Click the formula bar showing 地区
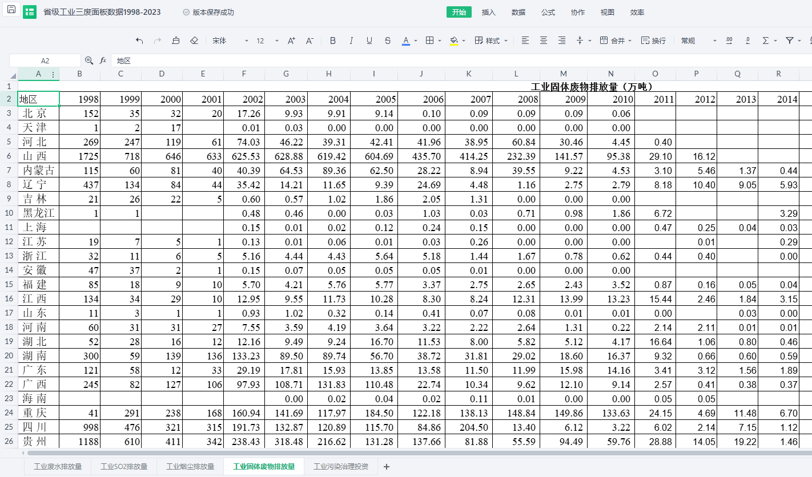 click(461, 60)
